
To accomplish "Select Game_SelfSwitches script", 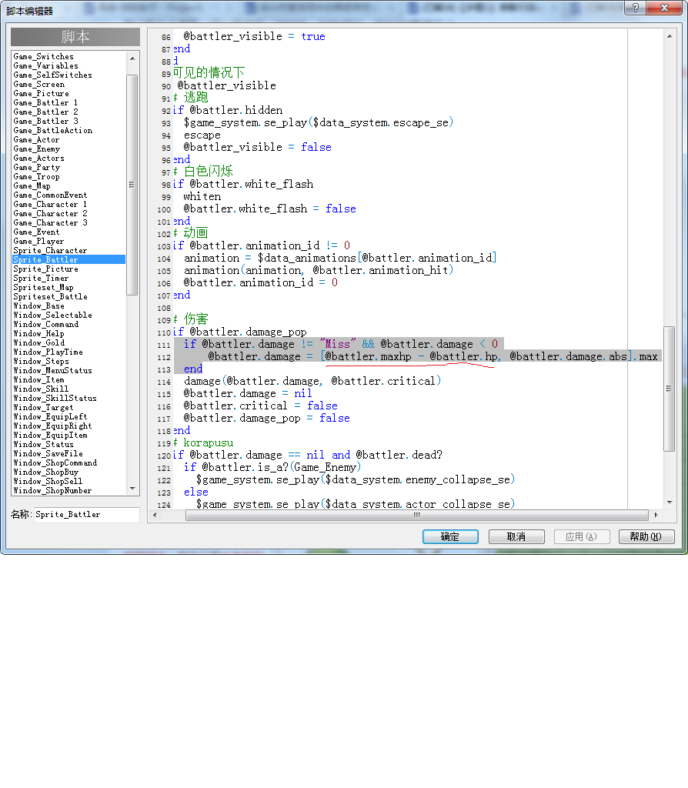I will pos(53,75).
